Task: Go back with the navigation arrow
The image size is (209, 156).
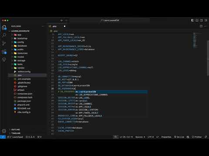Action: 61,20
